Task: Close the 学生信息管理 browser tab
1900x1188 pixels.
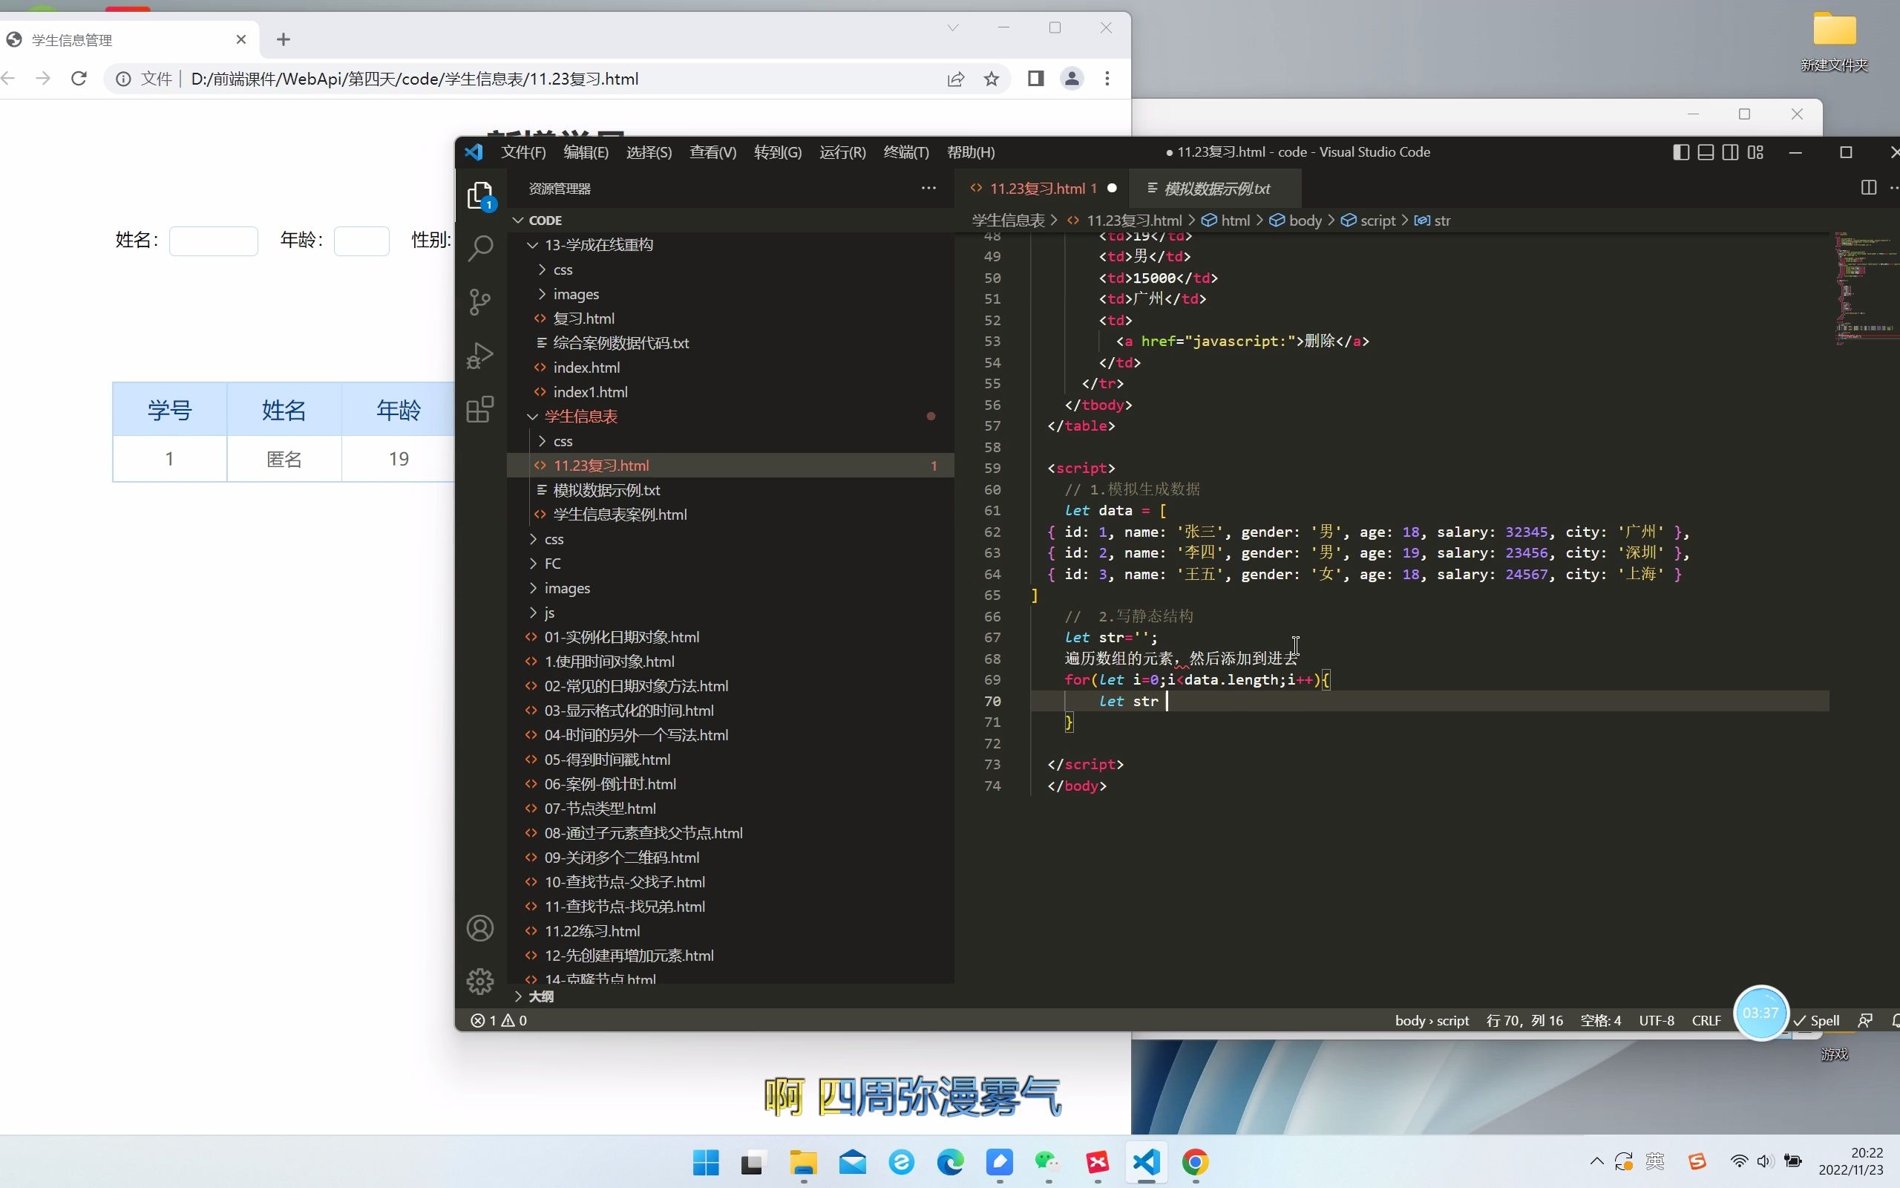Action: (x=241, y=39)
